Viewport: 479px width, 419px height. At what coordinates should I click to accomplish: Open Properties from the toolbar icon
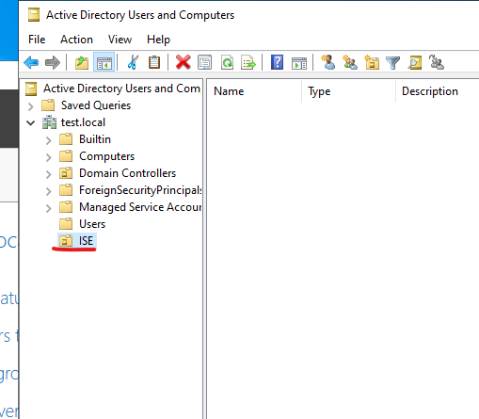pos(204,62)
